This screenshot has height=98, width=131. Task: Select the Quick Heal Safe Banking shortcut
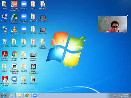[x=14, y=6]
